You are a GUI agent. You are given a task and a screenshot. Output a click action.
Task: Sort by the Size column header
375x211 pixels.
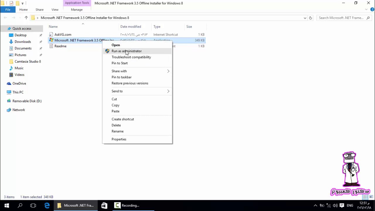coord(195,27)
